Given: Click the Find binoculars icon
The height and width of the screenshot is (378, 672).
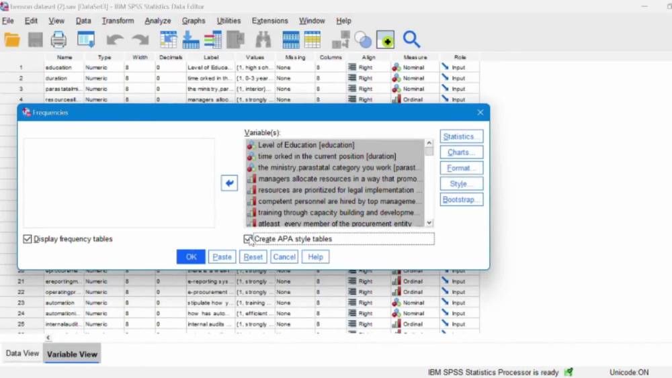Looking at the screenshot, I should 263,40.
